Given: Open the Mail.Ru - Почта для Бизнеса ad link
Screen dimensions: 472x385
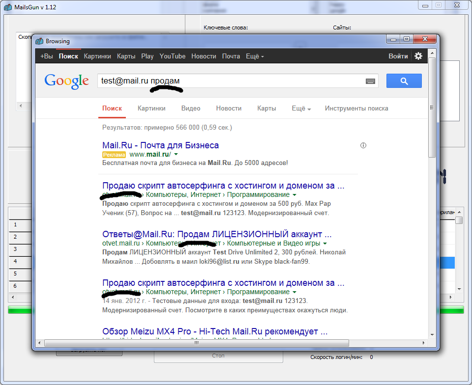Looking at the screenshot, I should pyautogui.click(x=160, y=145).
